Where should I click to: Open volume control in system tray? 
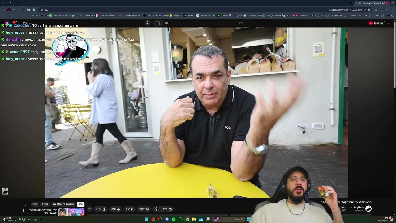pos(20,219)
